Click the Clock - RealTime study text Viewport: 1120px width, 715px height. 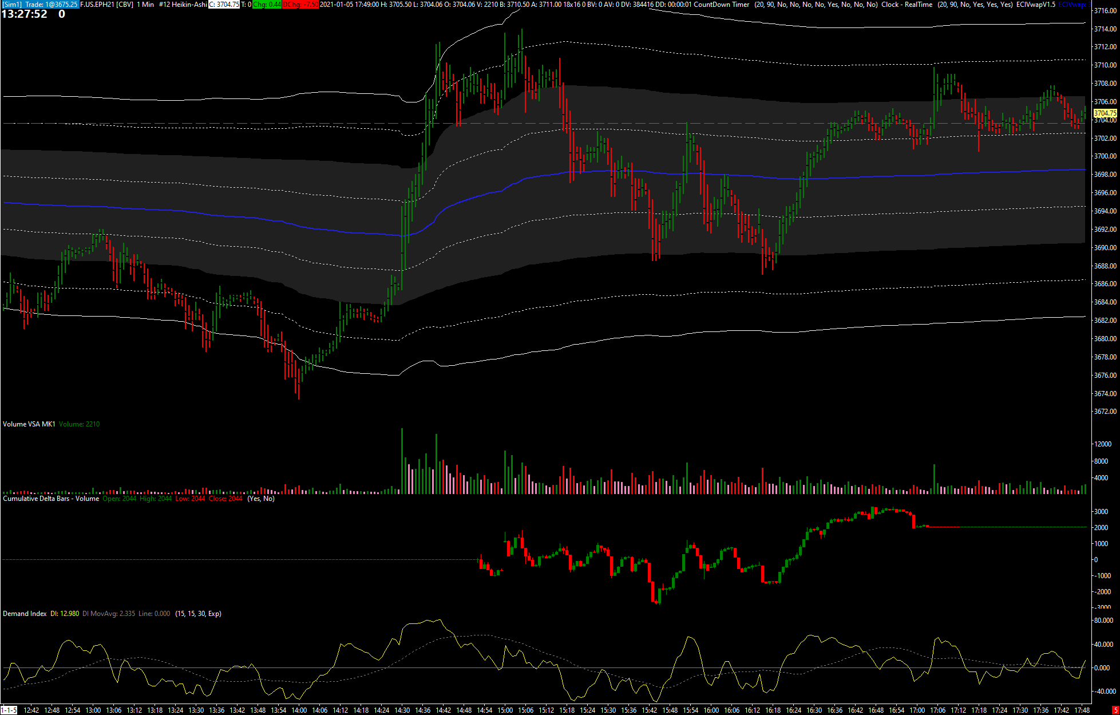point(907,5)
